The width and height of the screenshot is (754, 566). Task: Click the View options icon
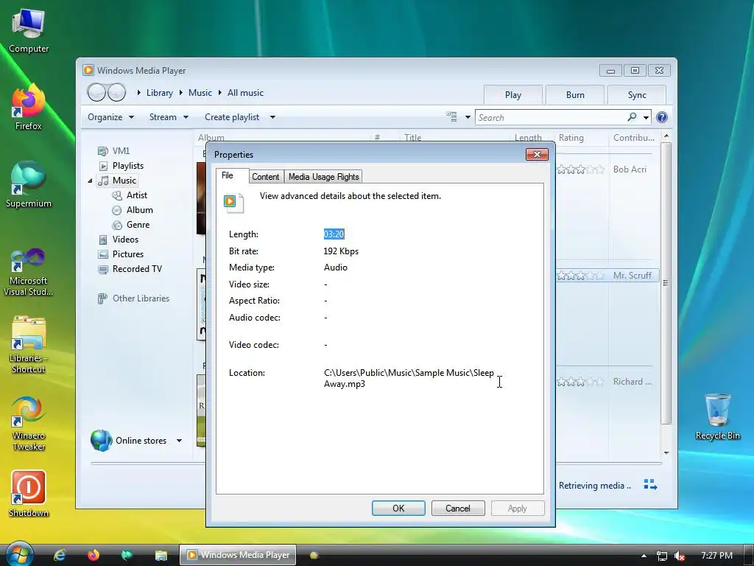(451, 117)
